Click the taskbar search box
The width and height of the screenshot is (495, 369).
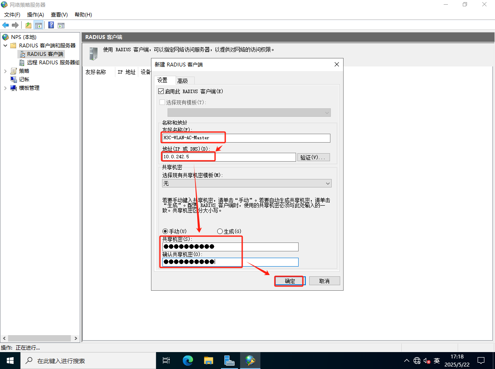pyautogui.click(x=88, y=361)
